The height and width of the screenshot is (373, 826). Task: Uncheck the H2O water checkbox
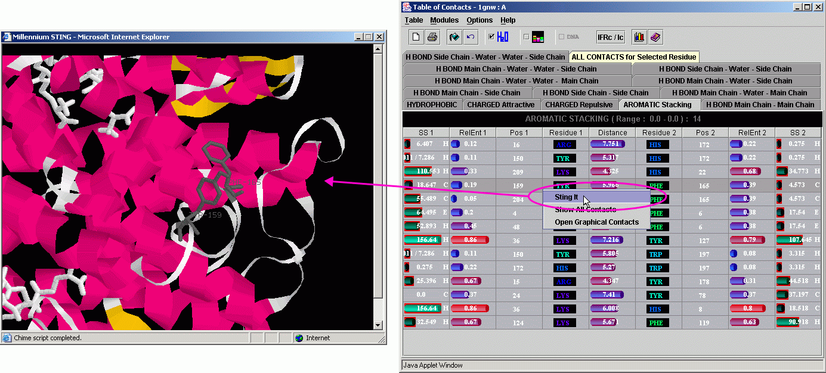pos(491,37)
